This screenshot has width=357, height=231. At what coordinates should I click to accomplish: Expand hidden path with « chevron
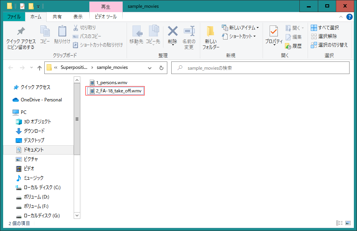click(56, 68)
